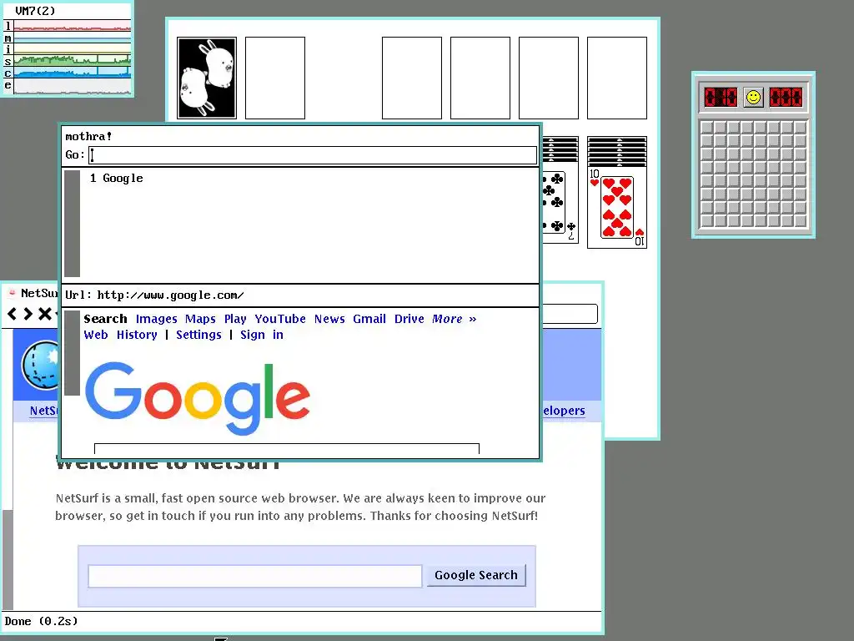The height and width of the screenshot is (641, 854).
Task: Reveal the top-left Minesweeper cell
Action: pyautogui.click(x=706, y=127)
